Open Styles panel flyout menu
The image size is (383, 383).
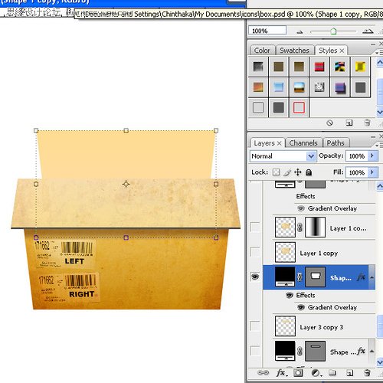click(379, 52)
